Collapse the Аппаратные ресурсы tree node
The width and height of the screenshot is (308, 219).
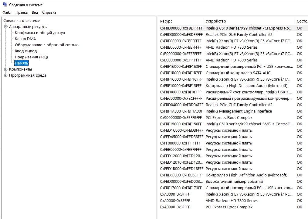pos(6,27)
